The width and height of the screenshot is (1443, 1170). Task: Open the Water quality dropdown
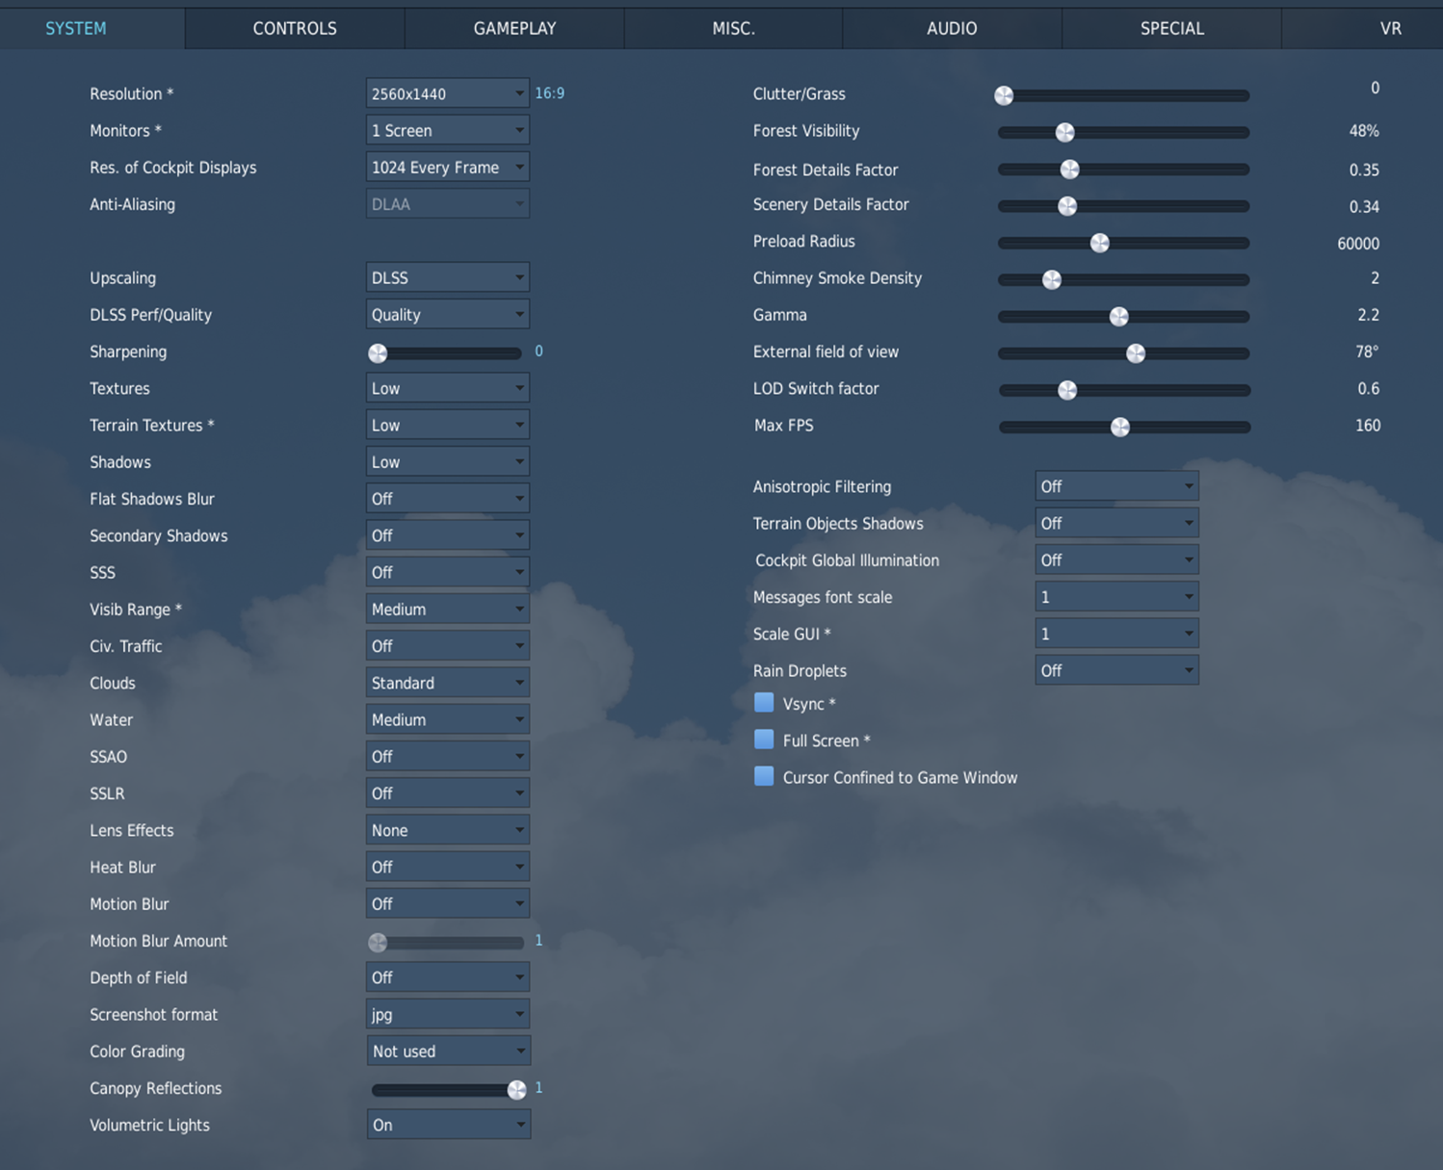click(447, 719)
